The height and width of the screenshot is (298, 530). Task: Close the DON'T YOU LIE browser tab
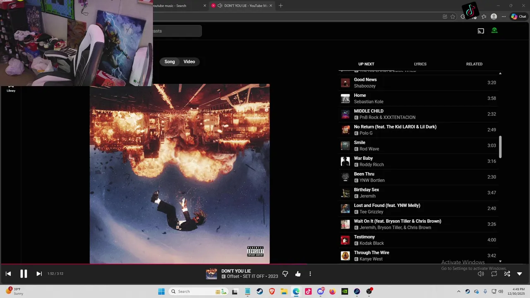point(271,6)
